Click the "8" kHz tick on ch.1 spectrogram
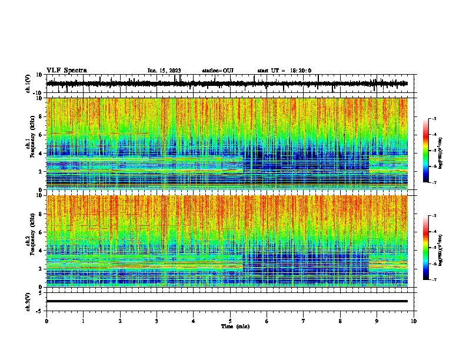This screenshot has height=360, width=466. [x=41, y=116]
